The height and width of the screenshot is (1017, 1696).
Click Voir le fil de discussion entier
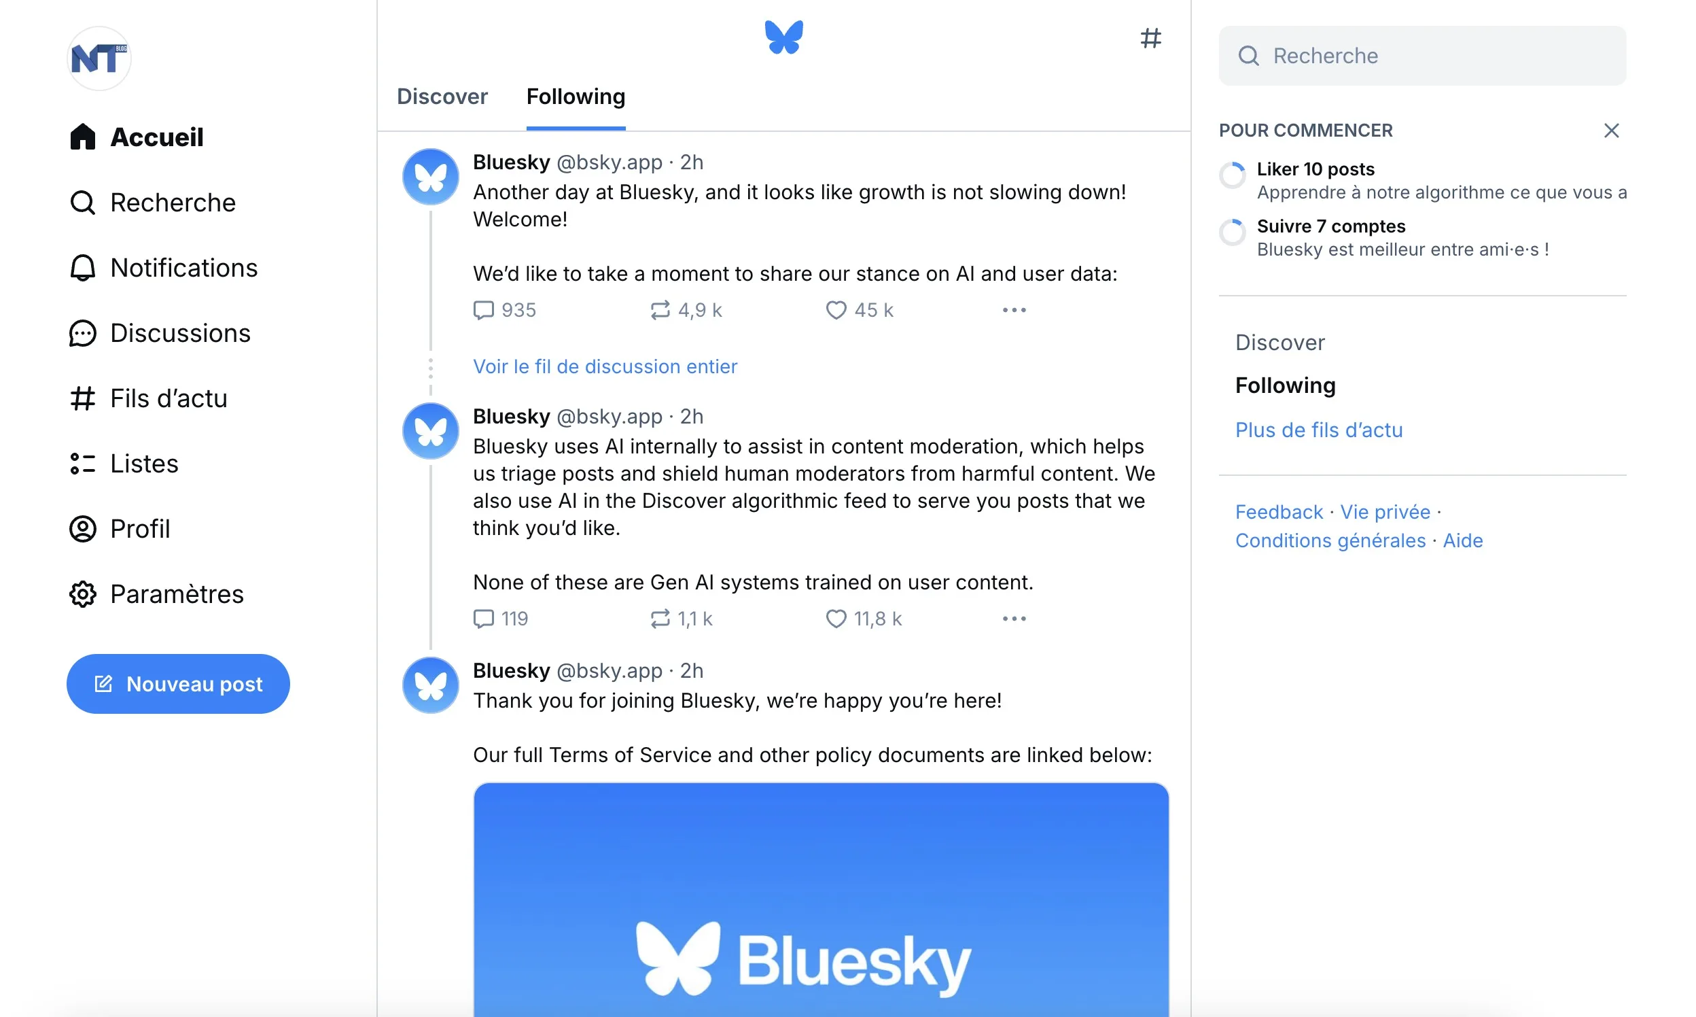[x=603, y=366]
